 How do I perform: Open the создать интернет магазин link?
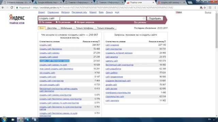coord(119,53)
